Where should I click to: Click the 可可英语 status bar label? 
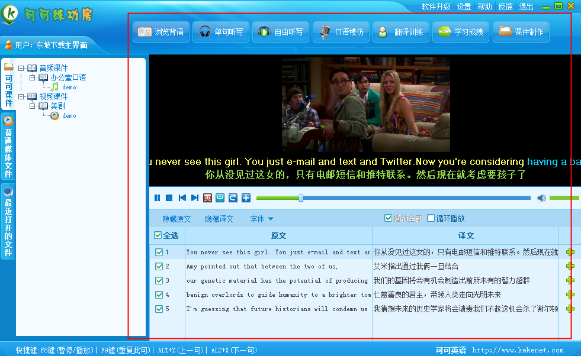[451, 350]
